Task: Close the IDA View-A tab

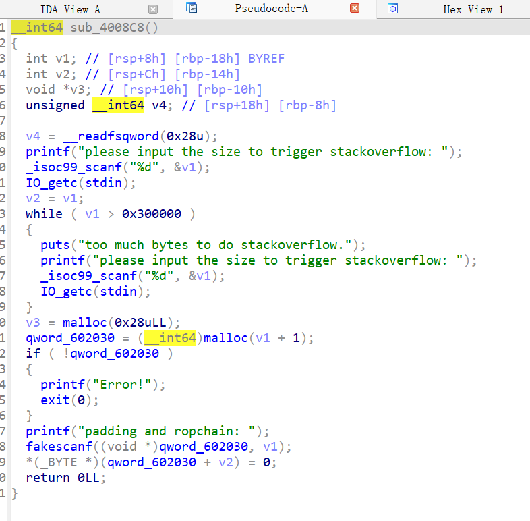Action: click(153, 9)
